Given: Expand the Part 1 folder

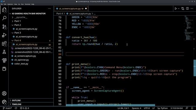Looking at the screenshot, I should [17, 21].
